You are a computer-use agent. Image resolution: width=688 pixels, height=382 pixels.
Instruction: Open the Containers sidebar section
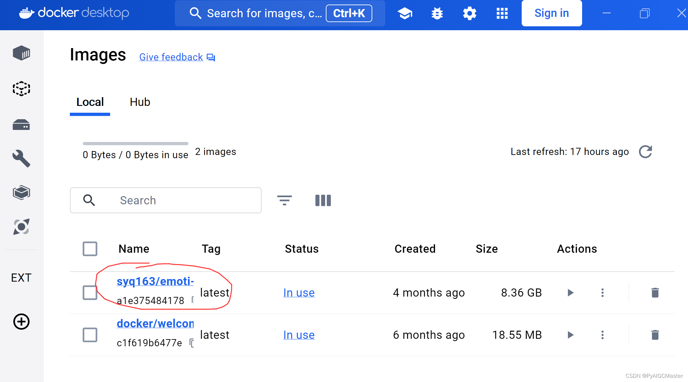pyautogui.click(x=21, y=53)
